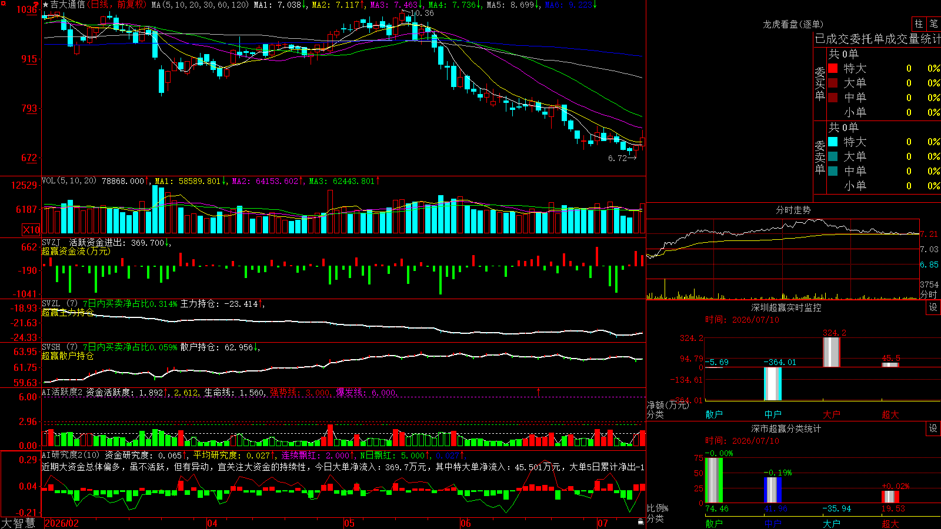Click the AI活跃度2 indicator label
The width and height of the screenshot is (941, 529).
[x=62, y=392]
